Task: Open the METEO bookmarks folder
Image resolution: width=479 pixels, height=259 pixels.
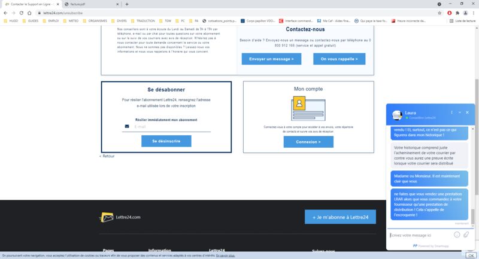Action: (71, 21)
